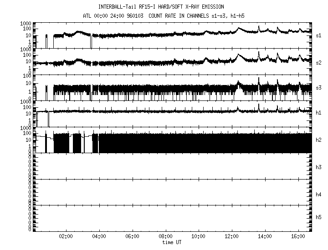The height and width of the screenshot is (250, 328).
Task: Click the h4 channel label
Action: pyautogui.click(x=319, y=195)
